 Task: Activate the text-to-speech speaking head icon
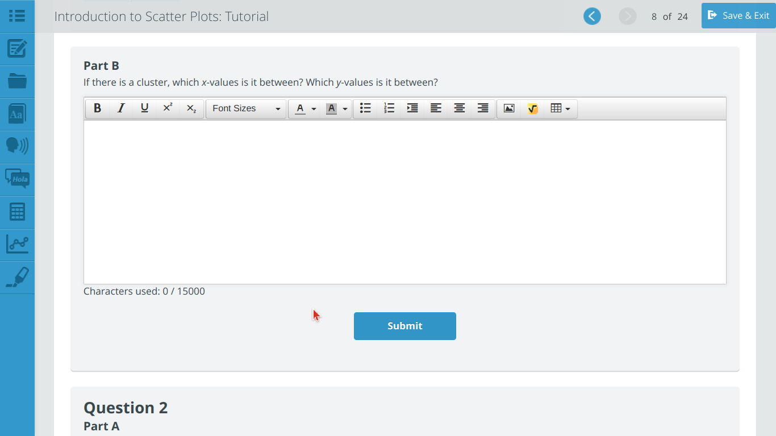point(17,146)
